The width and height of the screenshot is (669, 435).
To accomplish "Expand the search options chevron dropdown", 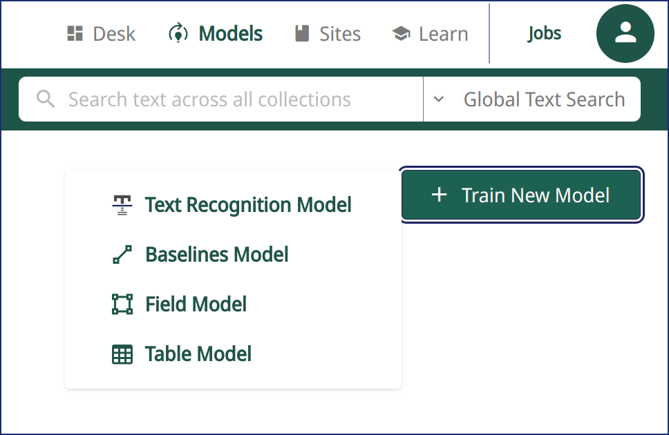I will 439,99.
